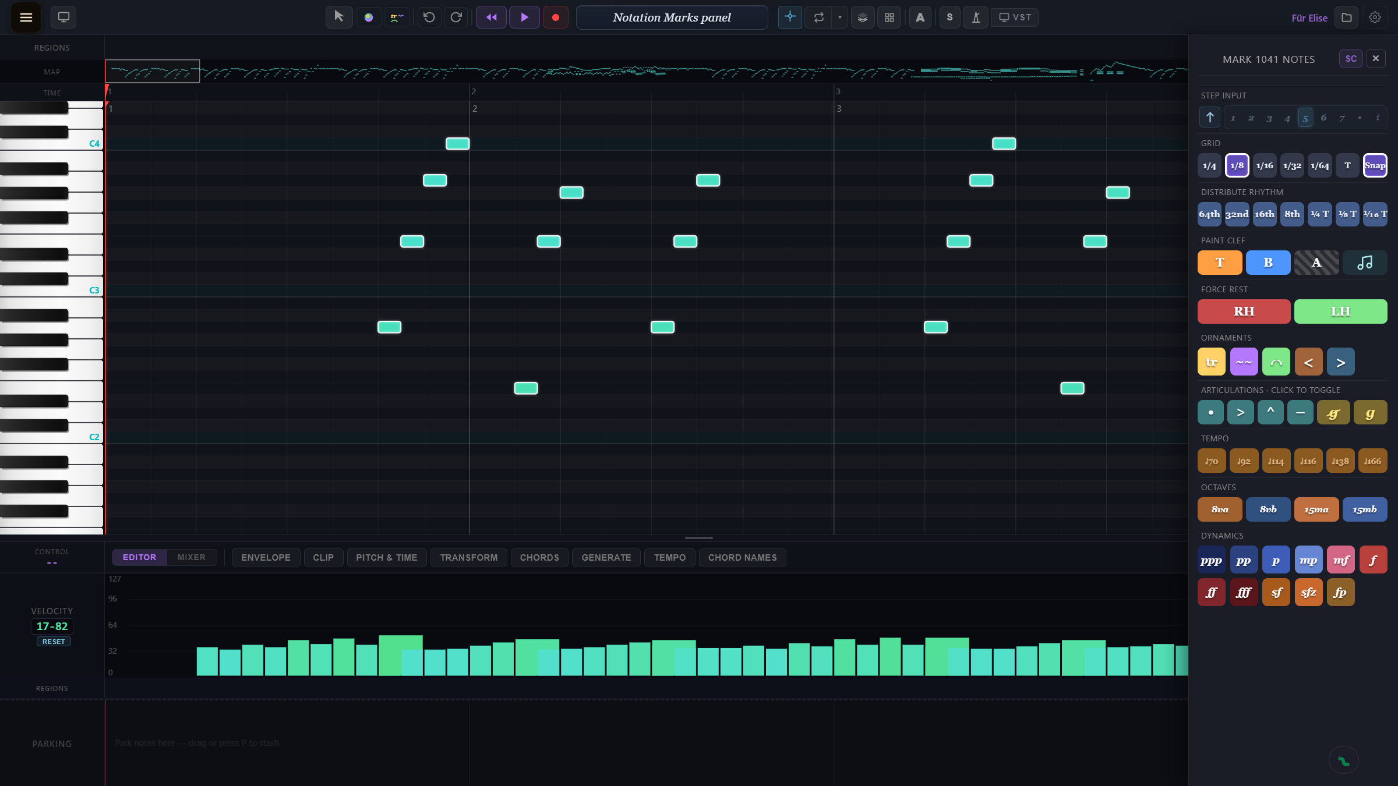The height and width of the screenshot is (786, 1398).
Task: Distribute rhythm as 16th notes
Action: [1265, 214]
